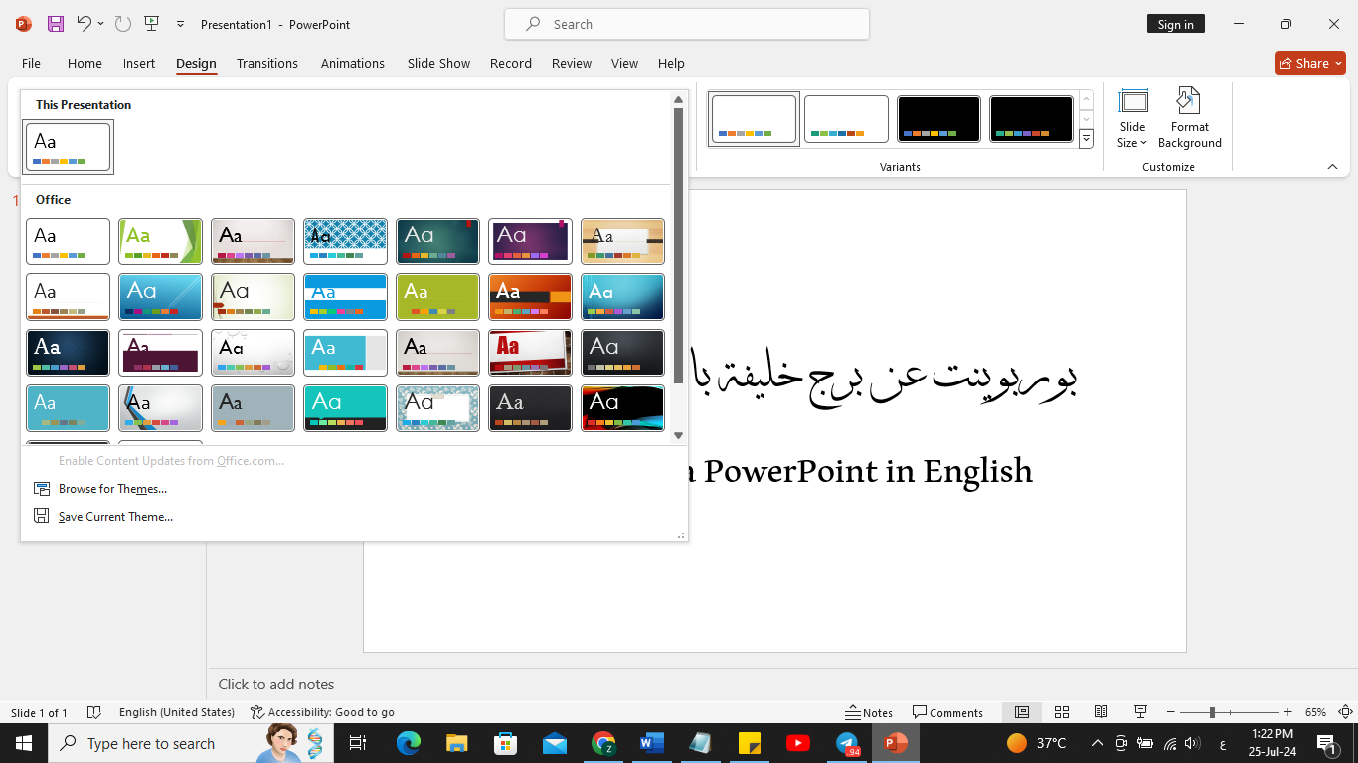Open the Share button
Viewport: 1358px width, 763px height.
(x=1310, y=63)
